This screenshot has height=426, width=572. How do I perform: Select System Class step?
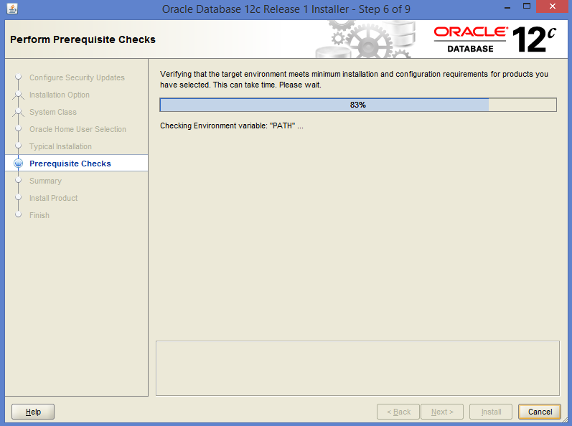[x=53, y=112]
